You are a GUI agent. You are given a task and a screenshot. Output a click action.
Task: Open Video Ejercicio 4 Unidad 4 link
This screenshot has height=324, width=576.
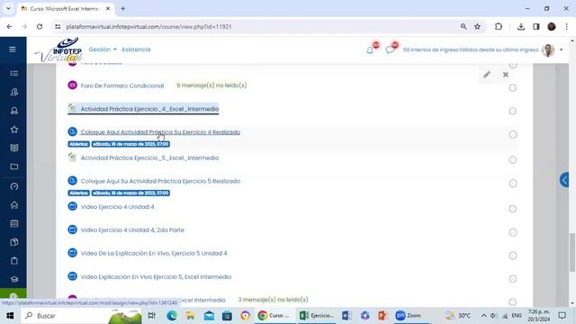117,207
